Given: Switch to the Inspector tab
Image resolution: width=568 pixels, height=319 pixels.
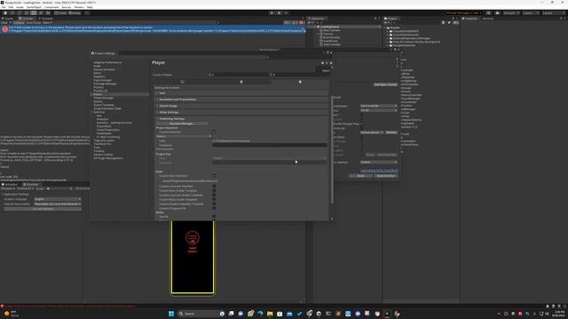Looking at the screenshot, I should pyautogui.click(x=470, y=19).
